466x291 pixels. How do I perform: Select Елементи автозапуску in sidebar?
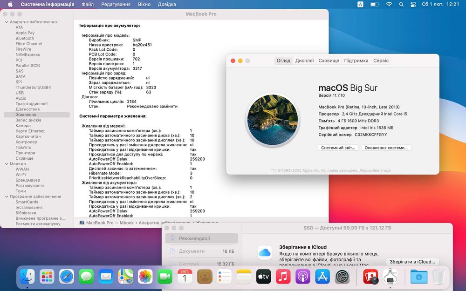38,223
